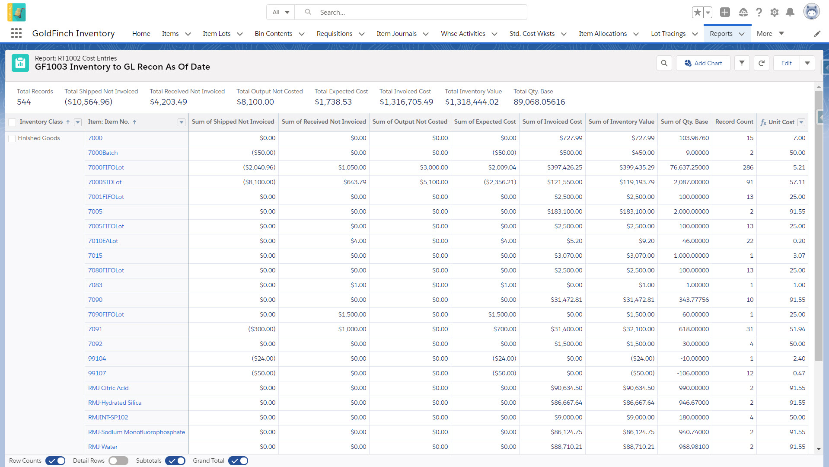This screenshot has width=829, height=467.
Task: View notifications via the bell icon
Action: 790,12
